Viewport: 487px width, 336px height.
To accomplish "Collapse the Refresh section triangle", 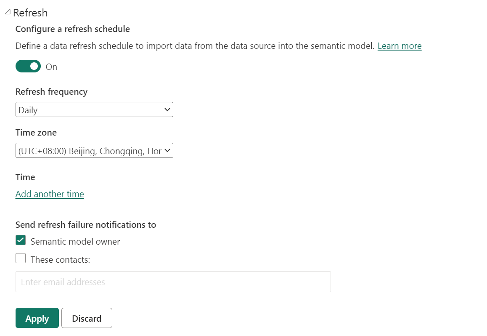I will pyautogui.click(x=8, y=13).
